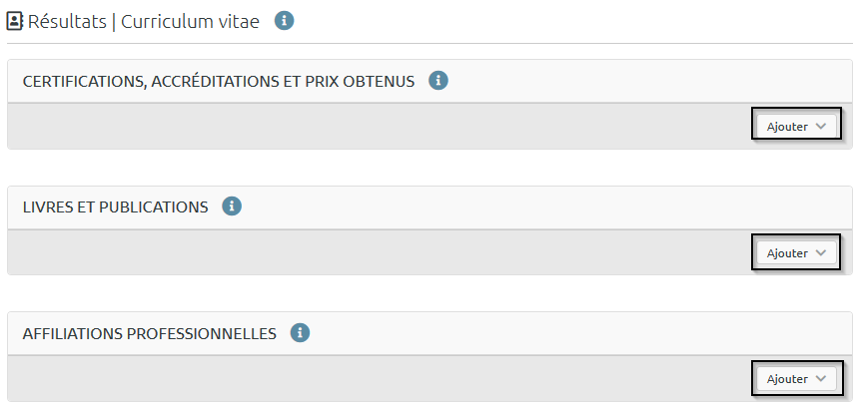Select the Livres et publications heading
This screenshot has height=407, width=864.
(115, 206)
